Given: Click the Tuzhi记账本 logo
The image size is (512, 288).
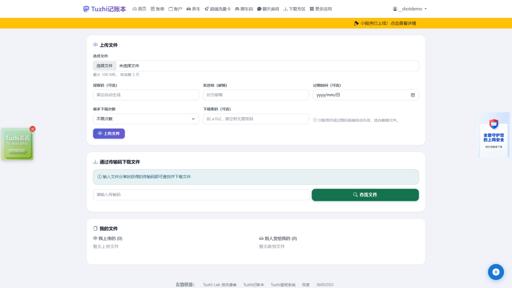Looking at the screenshot, I should [x=104, y=9].
